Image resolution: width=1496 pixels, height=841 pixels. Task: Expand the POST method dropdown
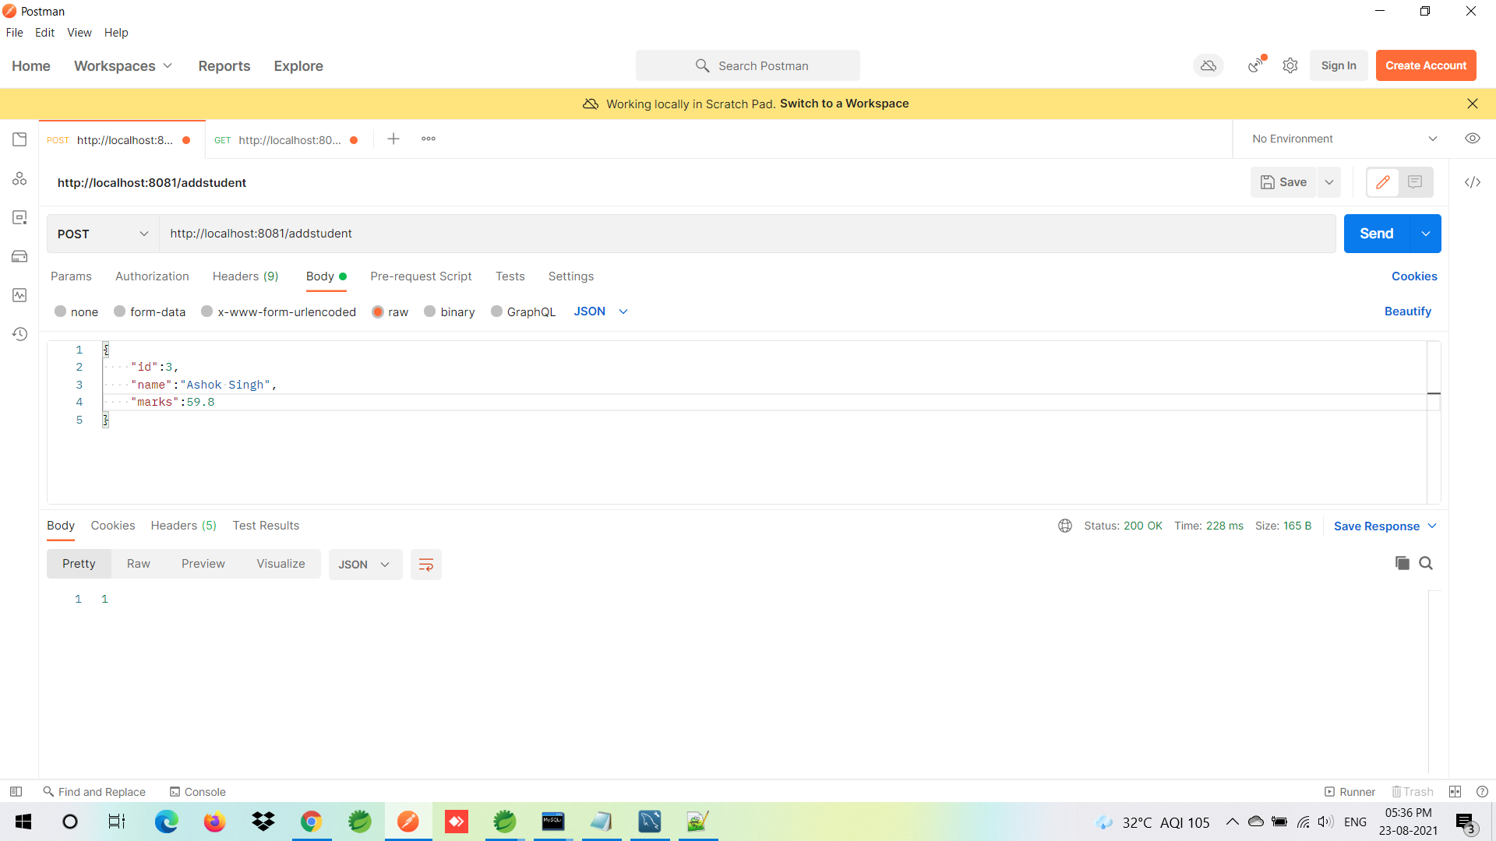103,234
